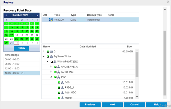Sort by the Backup type column header
Viewport: 171px width, 109px height.
pos(94,15)
